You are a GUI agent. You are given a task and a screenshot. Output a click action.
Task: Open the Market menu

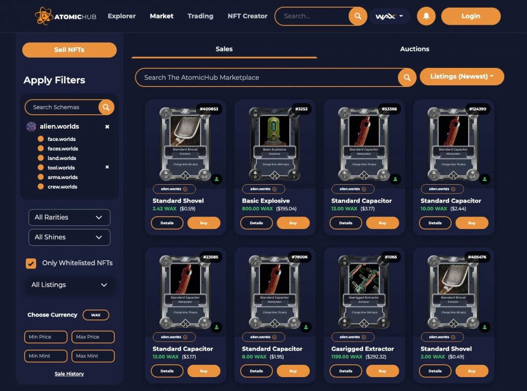click(162, 16)
